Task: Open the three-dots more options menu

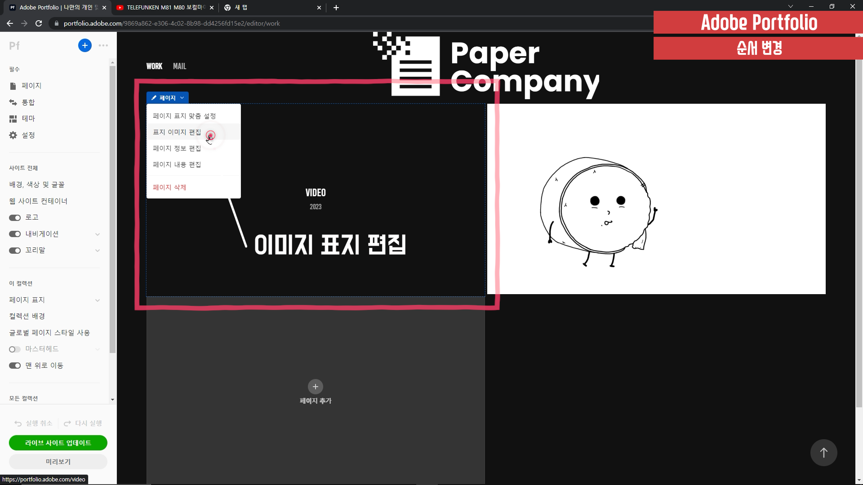Action: pyautogui.click(x=103, y=45)
